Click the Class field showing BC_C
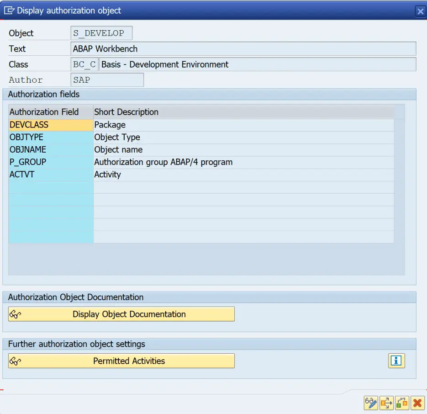Viewport: 427px width, 414px height. (83, 64)
